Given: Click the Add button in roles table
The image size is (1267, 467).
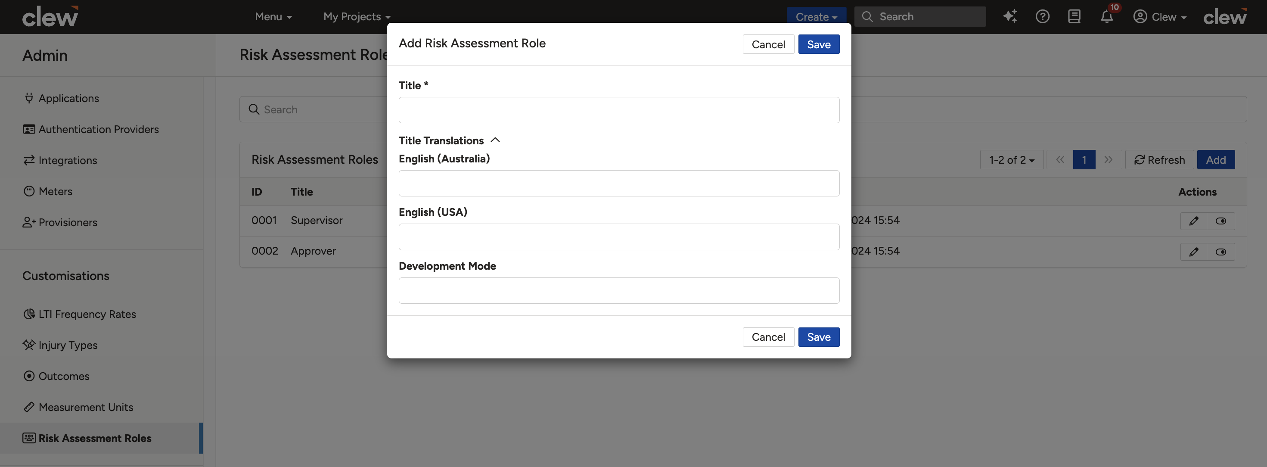Looking at the screenshot, I should click(1215, 159).
